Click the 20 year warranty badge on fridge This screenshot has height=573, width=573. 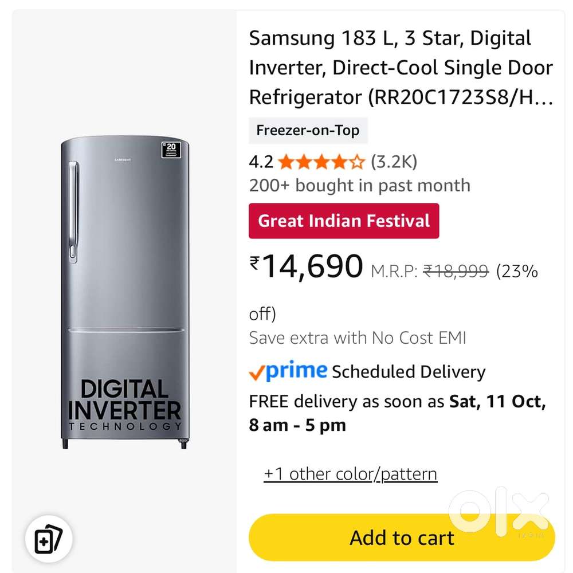tap(171, 149)
